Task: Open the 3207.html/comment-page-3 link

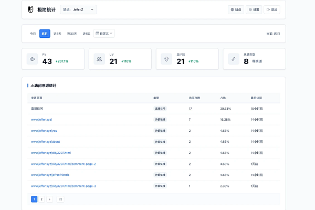Action: coord(64,186)
